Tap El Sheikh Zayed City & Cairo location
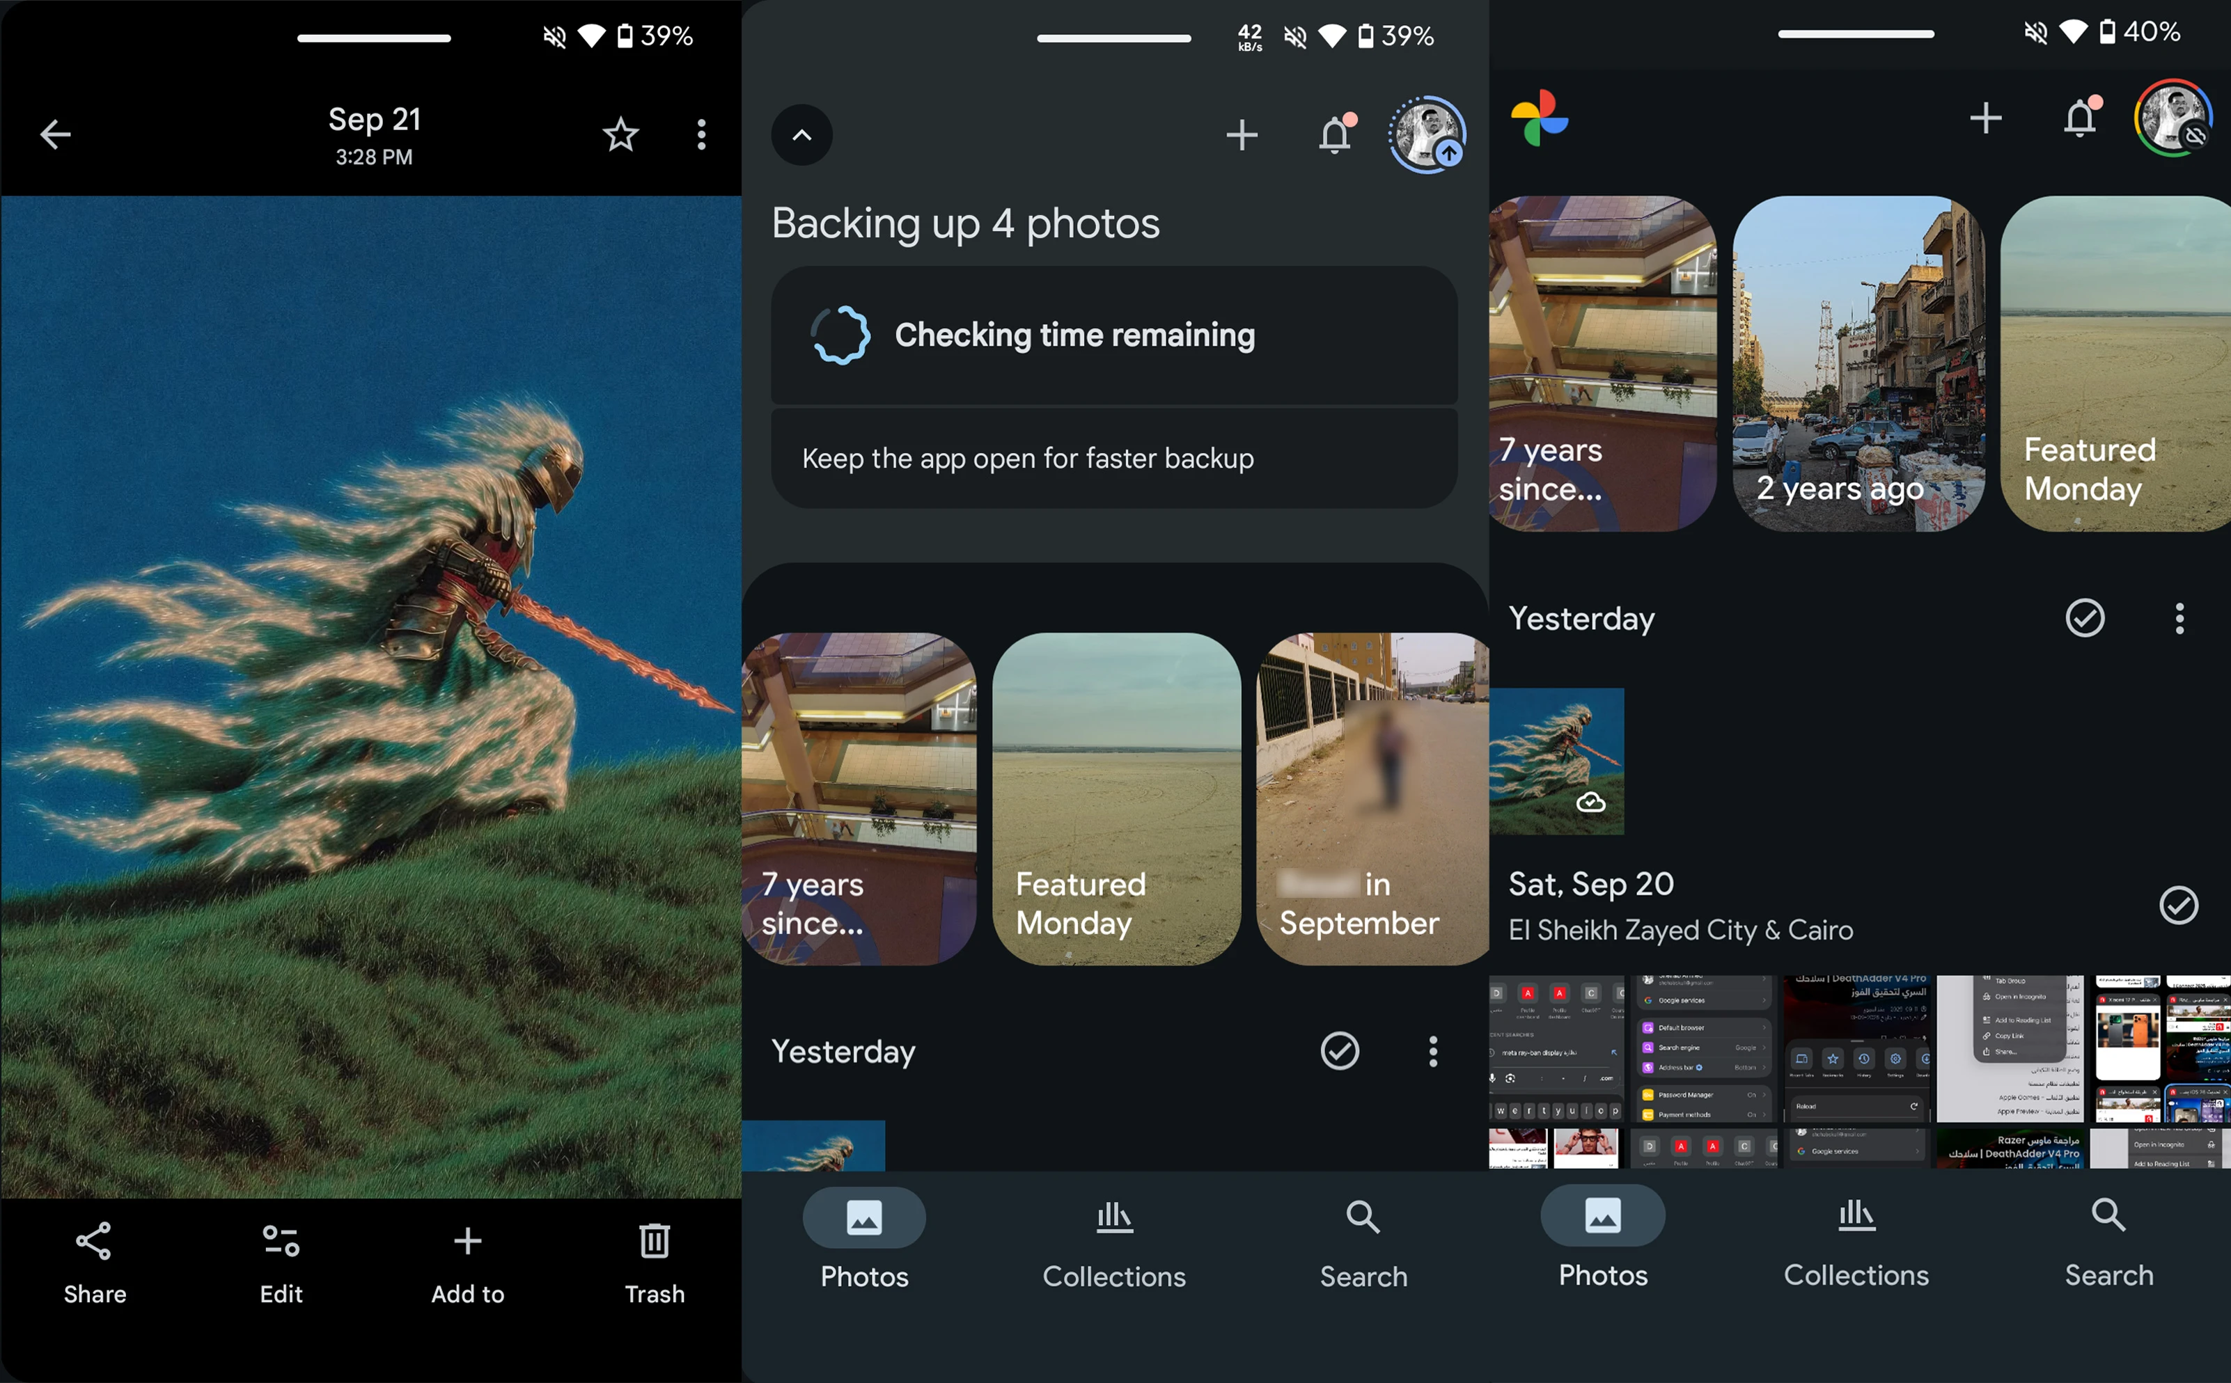 click(x=1680, y=930)
